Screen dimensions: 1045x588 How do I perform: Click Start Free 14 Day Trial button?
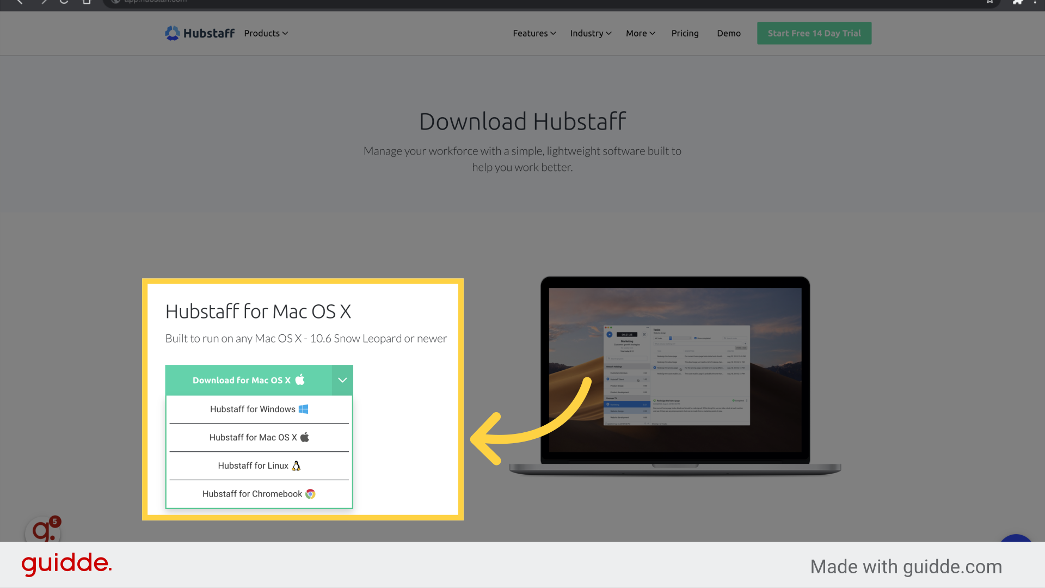[x=814, y=33]
